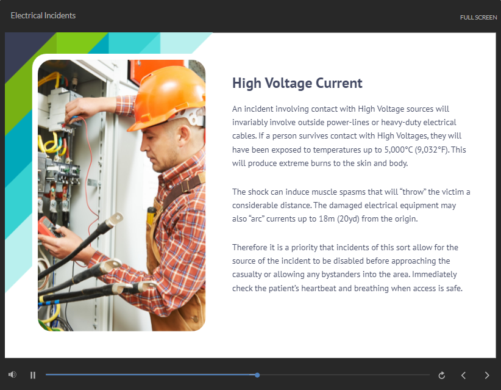Select the backward navigation chevron
Screen dimensions: 501x390
[464, 375]
